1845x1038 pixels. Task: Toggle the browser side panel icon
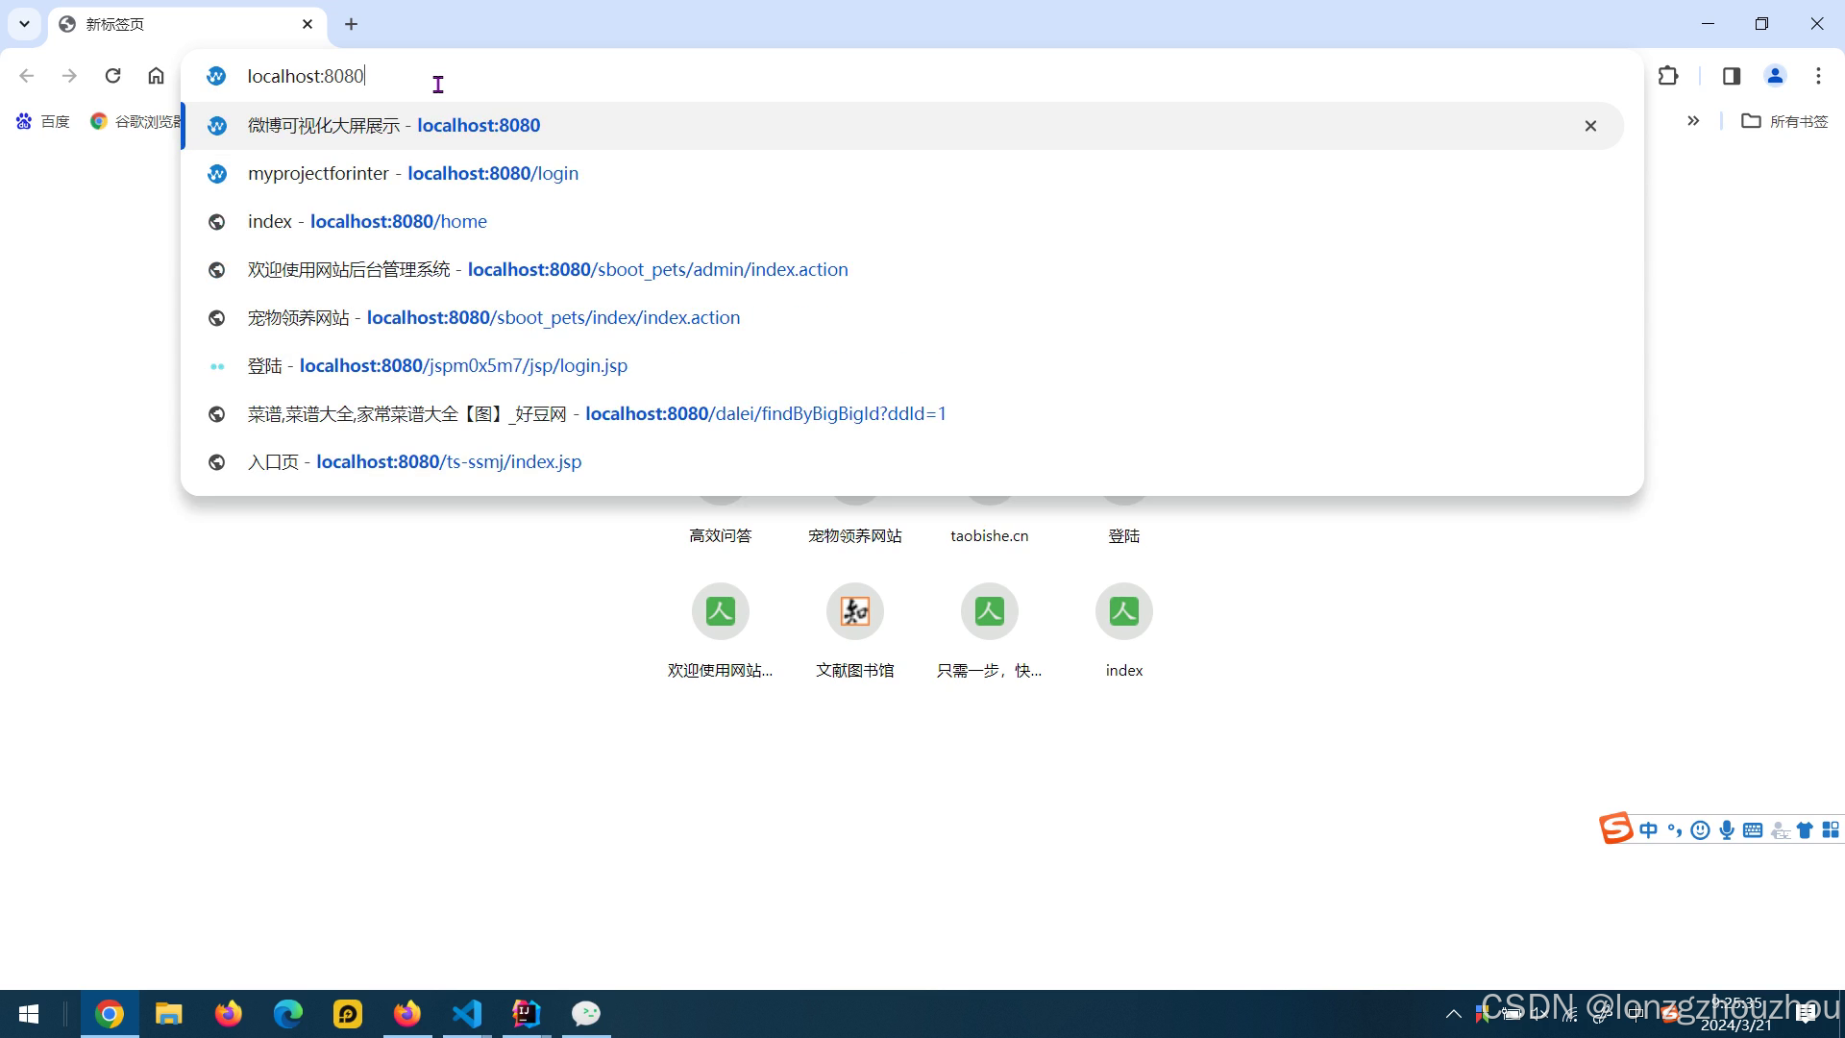pos(1732,76)
